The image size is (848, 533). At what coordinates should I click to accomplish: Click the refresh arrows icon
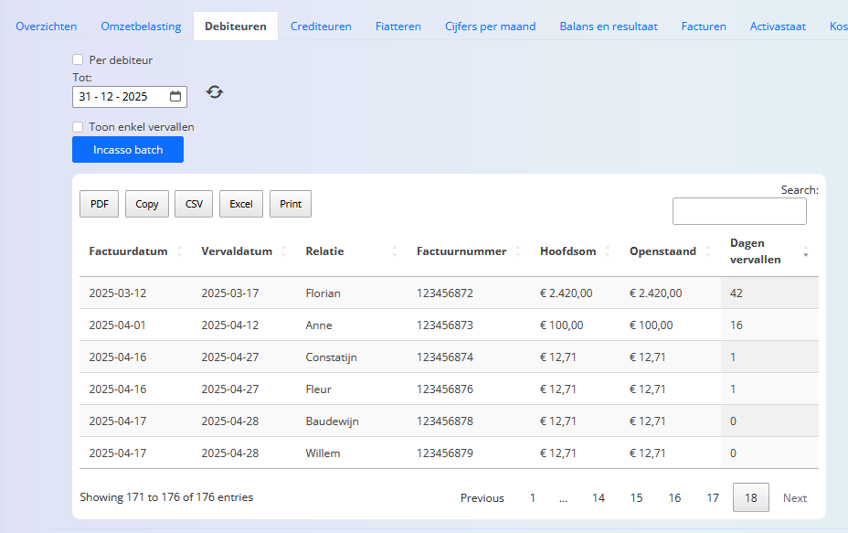pyautogui.click(x=215, y=92)
